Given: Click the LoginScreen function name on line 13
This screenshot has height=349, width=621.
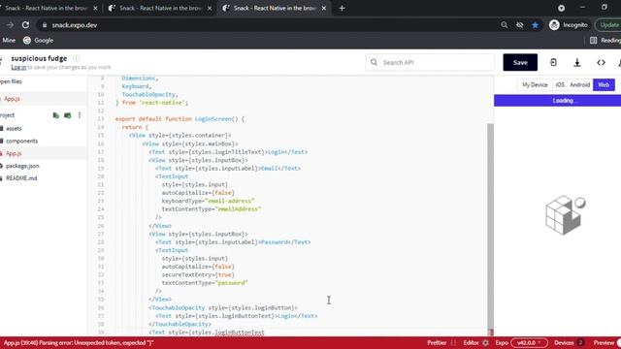Looking at the screenshot, I should (213, 118).
